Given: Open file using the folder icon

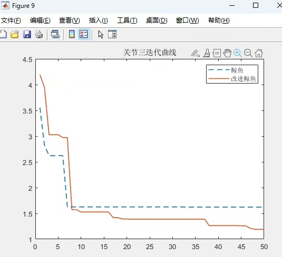Looking at the screenshot, I should click(x=15, y=34).
